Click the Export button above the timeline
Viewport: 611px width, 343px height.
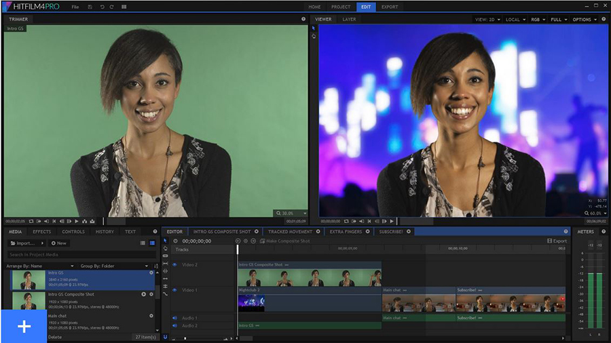pos(557,241)
